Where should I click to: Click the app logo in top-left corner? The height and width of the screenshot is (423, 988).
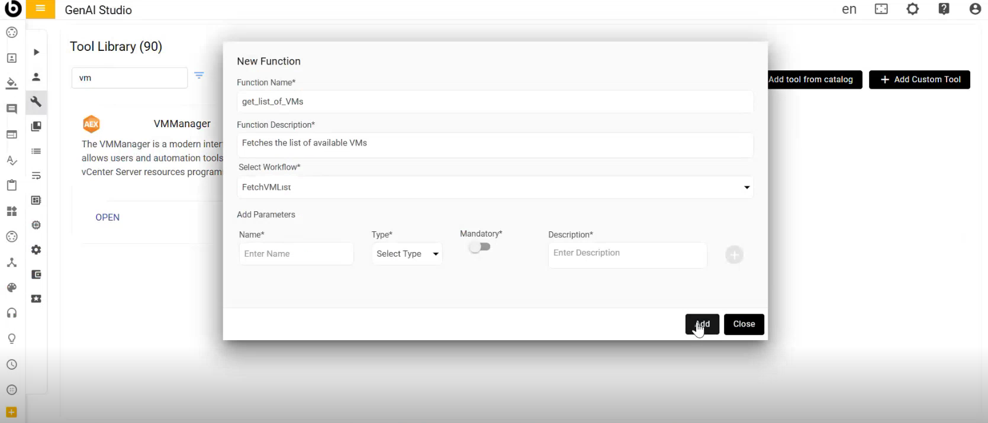[12, 9]
